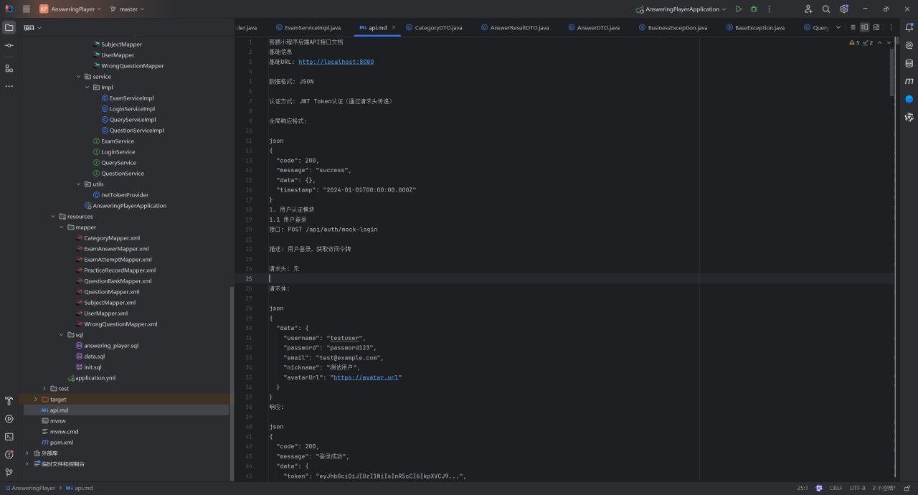Image resolution: width=918 pixels, height=495 pixels.
Task: Open more run actions menu
Action: point(770,9)
